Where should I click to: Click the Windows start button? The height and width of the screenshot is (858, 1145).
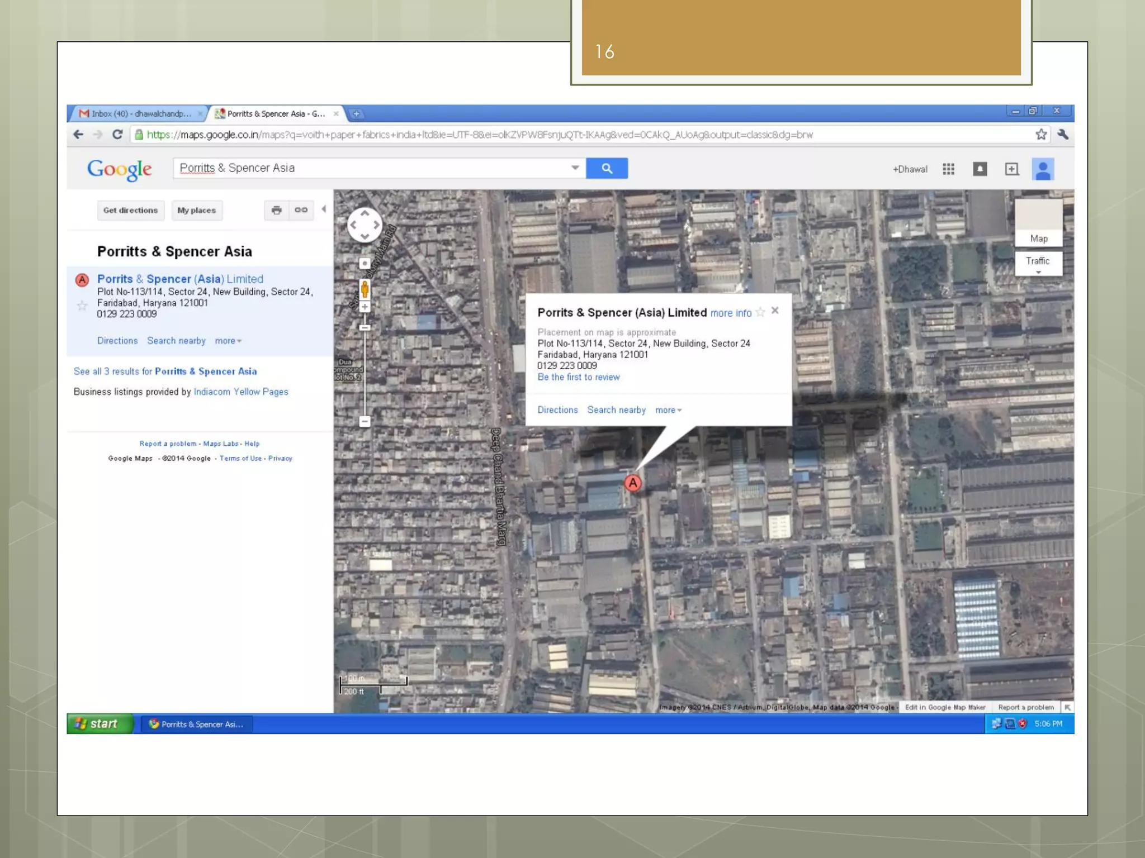click(98, 723)
